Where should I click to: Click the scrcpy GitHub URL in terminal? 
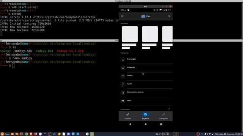click(64, 17)
